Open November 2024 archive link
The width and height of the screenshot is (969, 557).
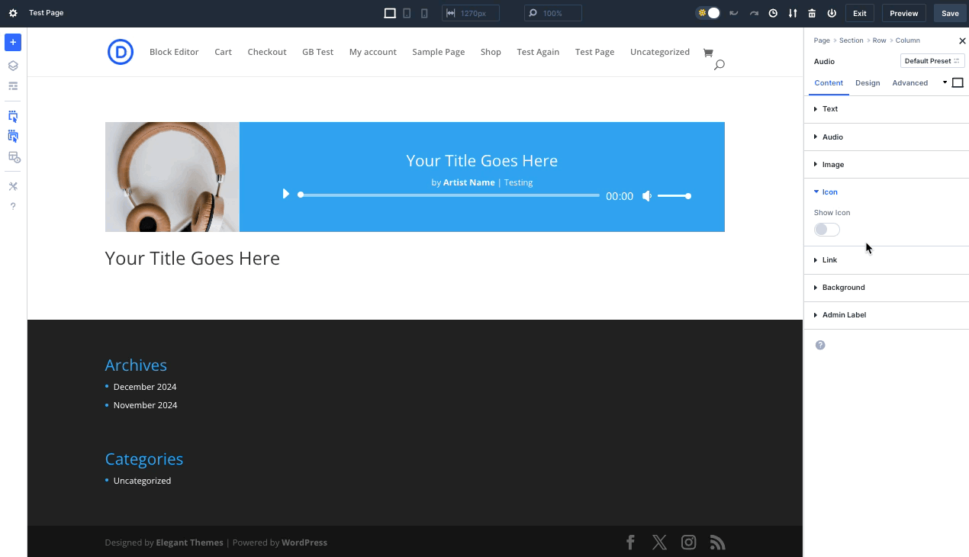click(x=145, y=405)
